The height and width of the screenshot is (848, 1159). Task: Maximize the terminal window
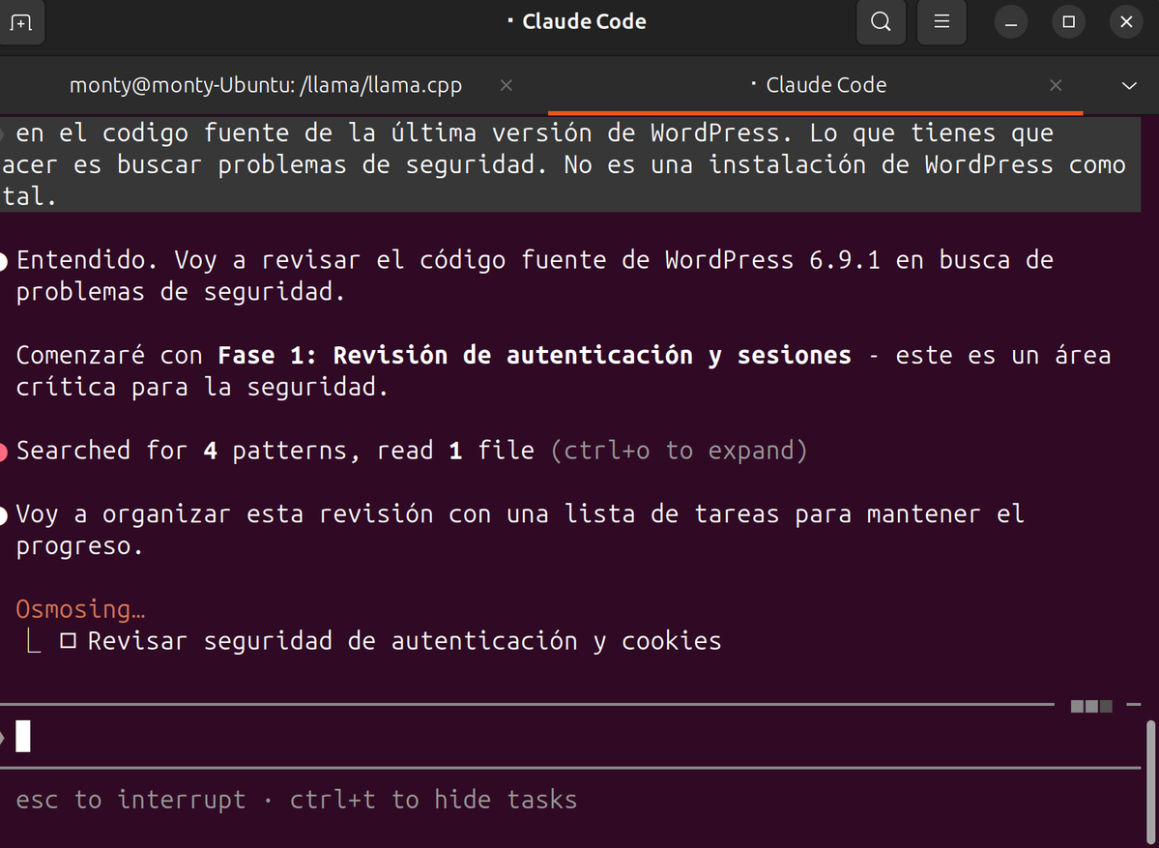click(1068, 22)
